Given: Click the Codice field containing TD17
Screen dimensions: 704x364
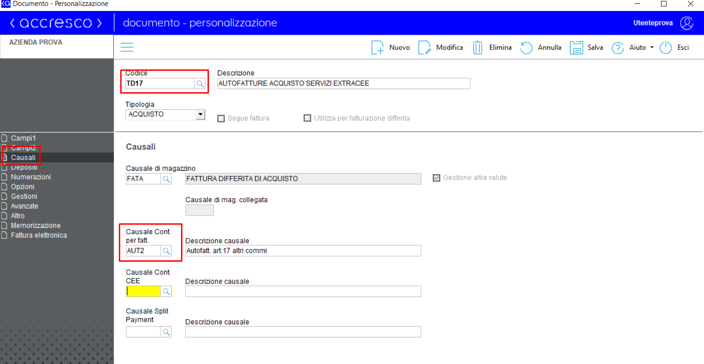Looking at the screenshot, I should tap(160, 84).
